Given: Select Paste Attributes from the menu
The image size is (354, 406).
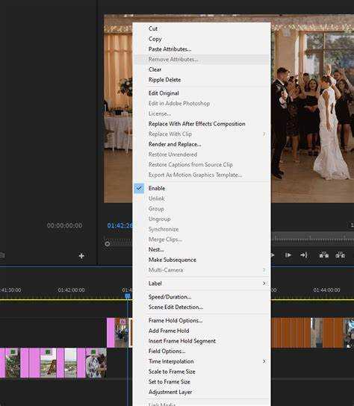Looking at the screenshot, I should click(170, 49).
